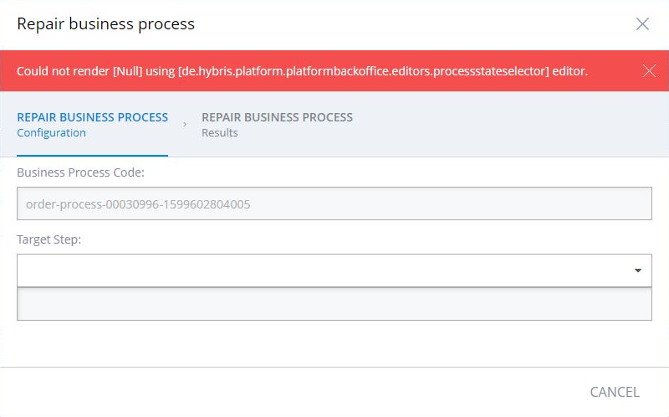Click the 'Could not render [Null]' error message

(x=302, y=71)
